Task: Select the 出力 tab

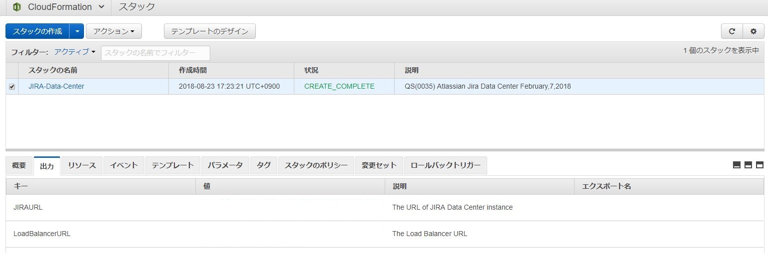Action: [47, 166]
